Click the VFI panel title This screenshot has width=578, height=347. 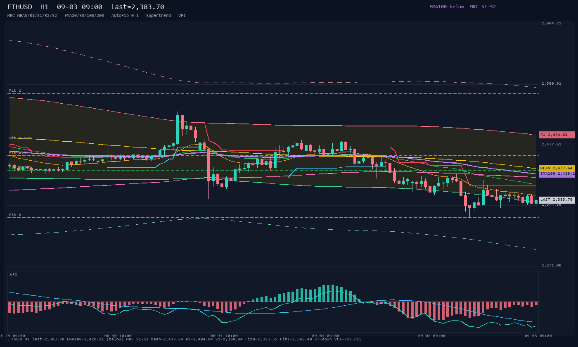click(14, 275)
